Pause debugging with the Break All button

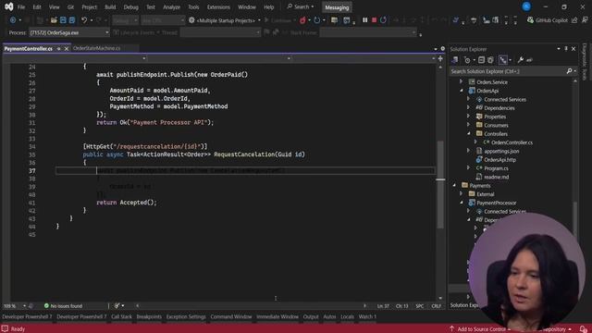[x=364, y=20]
